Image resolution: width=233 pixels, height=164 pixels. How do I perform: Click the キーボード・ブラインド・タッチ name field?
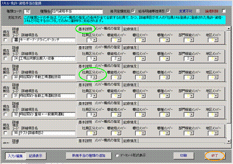[47, 40]
